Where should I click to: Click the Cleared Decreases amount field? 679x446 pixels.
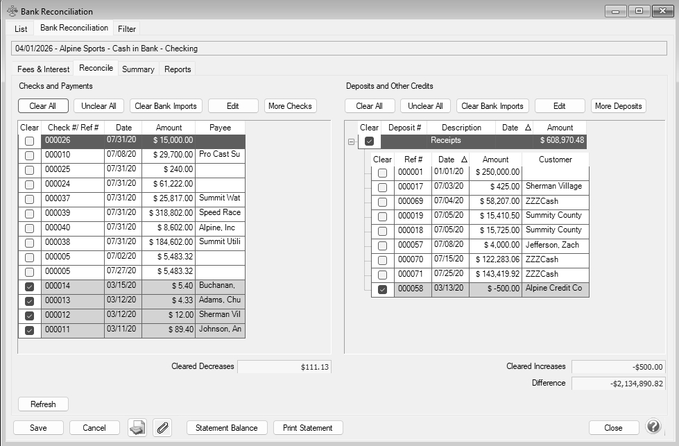pyautogui.click(x=284, y=367)
